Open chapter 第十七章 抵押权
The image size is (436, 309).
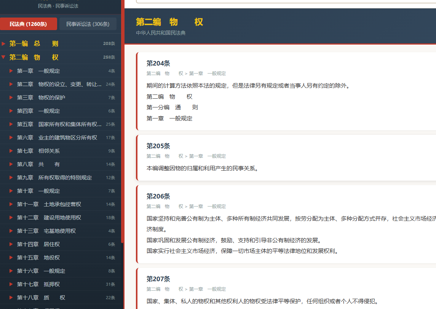(x=38, y=285)
